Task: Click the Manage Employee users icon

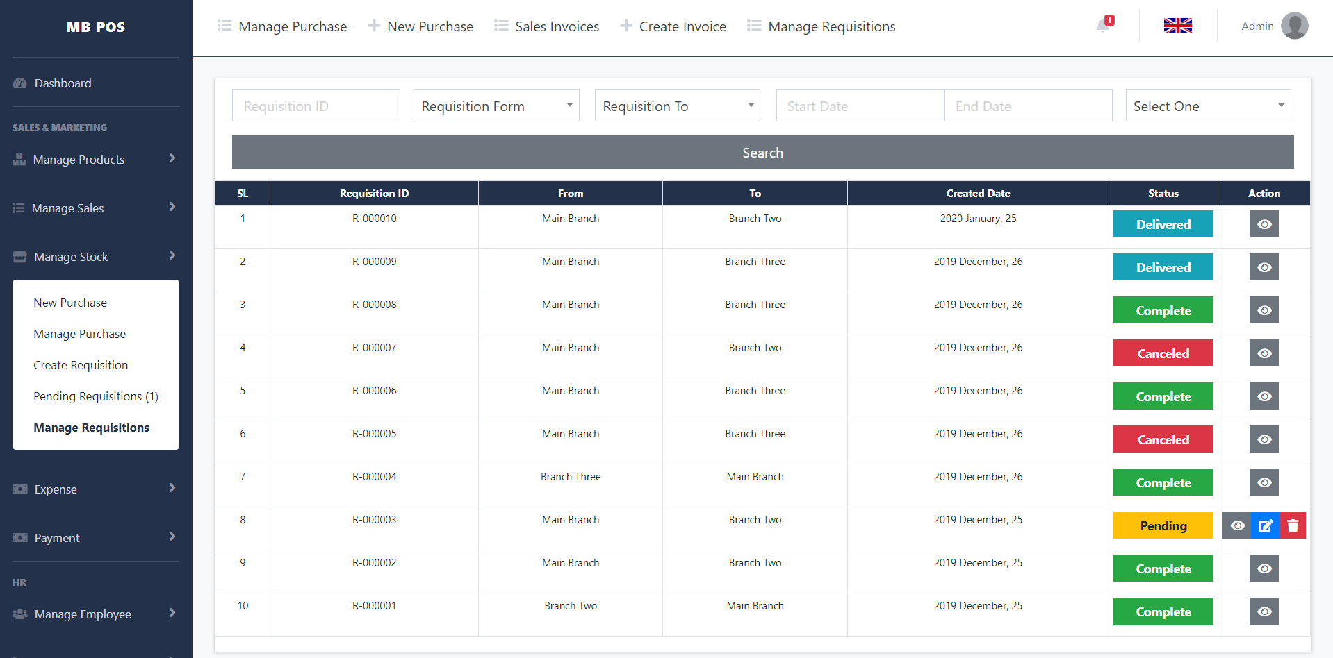Action: [x=20, y=614]
